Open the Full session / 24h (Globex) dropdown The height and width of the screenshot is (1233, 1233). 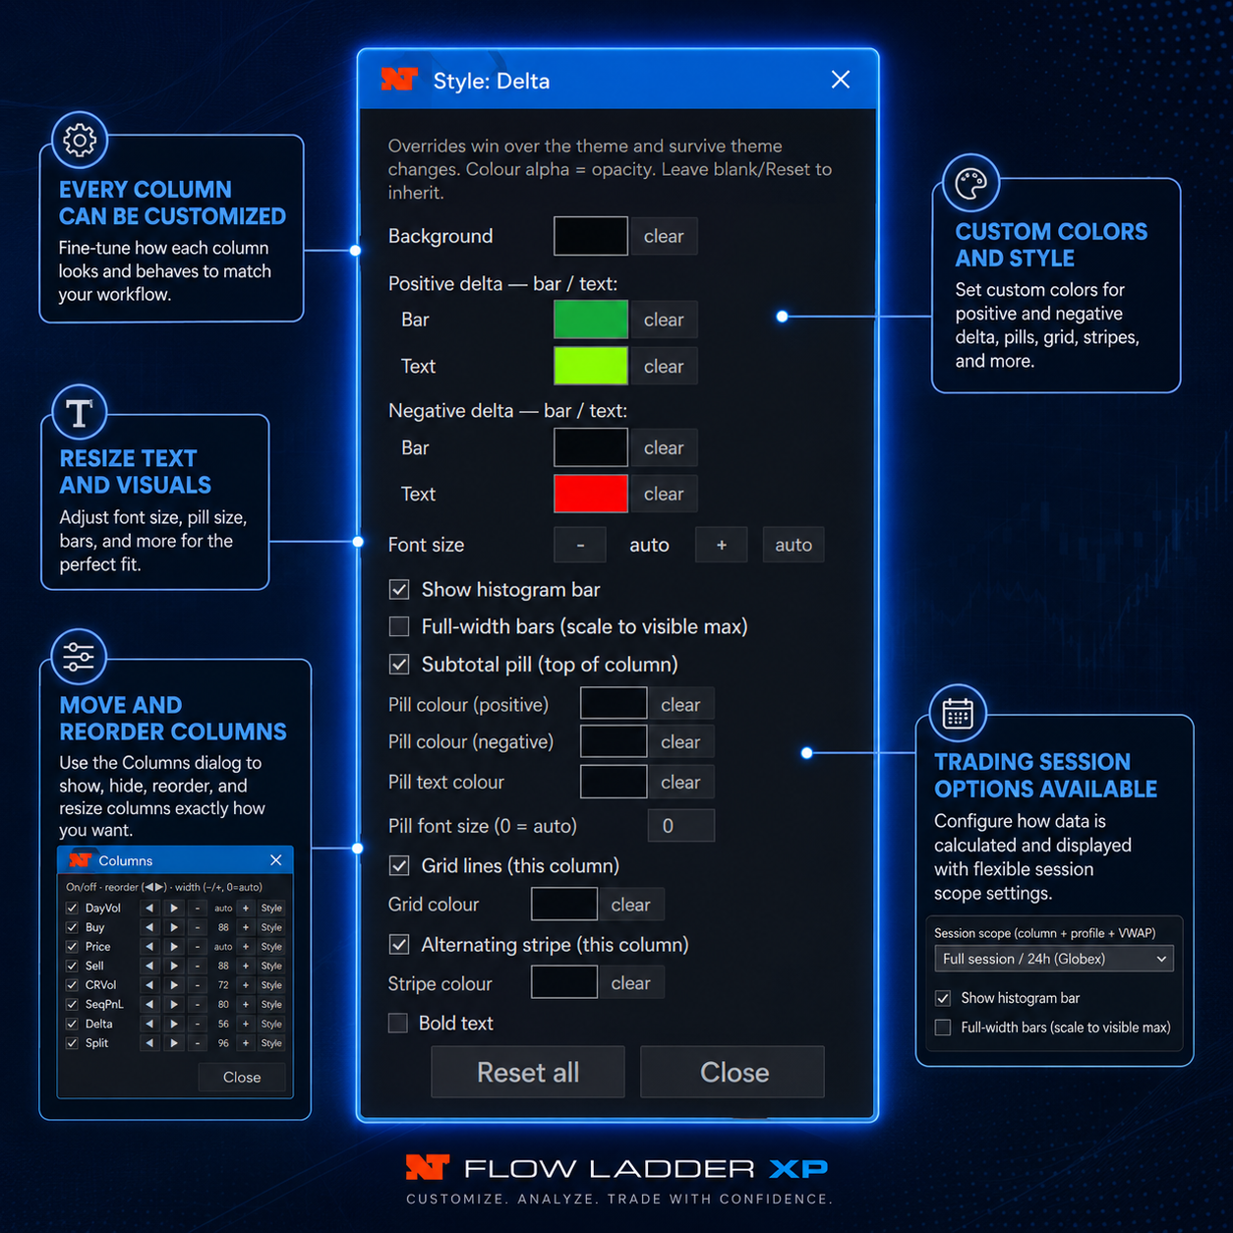1053,959
